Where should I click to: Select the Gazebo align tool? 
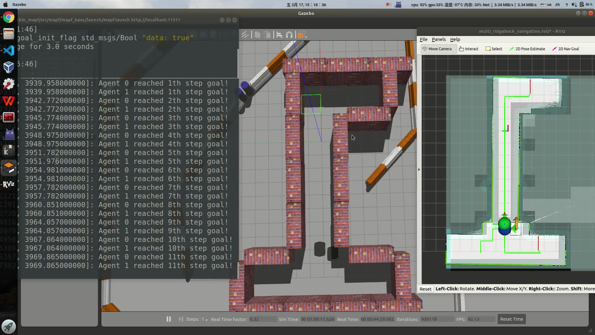(x=279, y=35)
